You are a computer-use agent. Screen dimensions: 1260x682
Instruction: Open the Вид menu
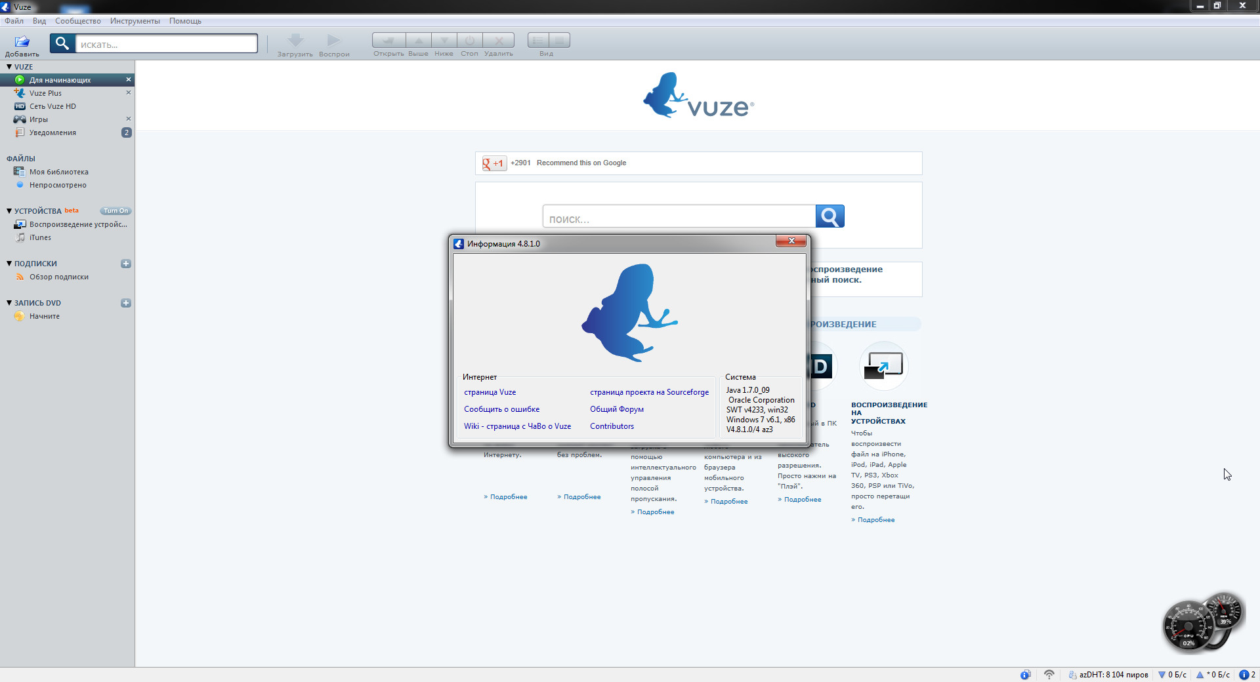[x=39, y=21]
